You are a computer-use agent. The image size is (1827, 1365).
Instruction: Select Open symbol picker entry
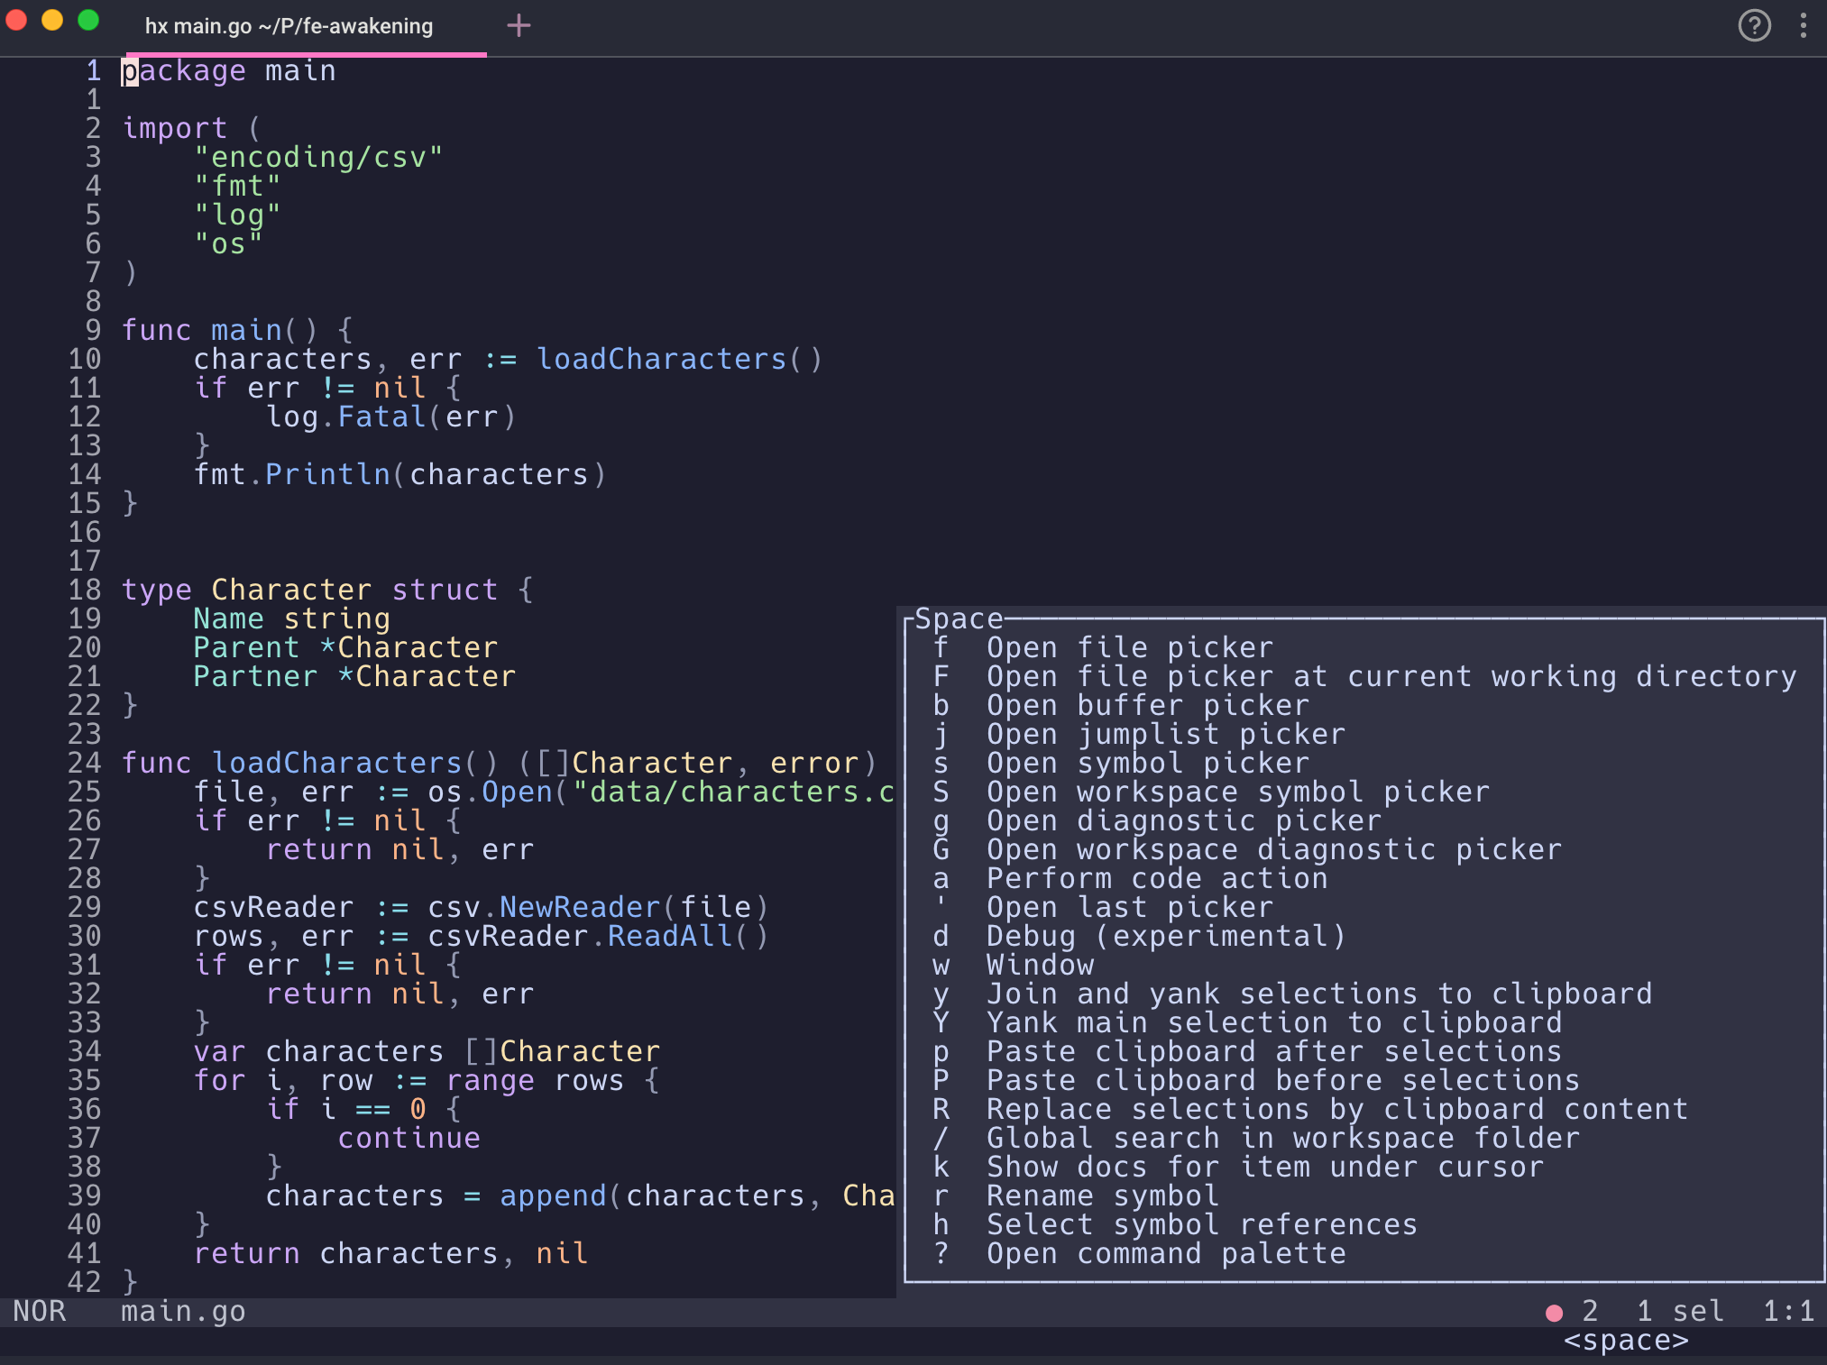(x=1147, y=763)
